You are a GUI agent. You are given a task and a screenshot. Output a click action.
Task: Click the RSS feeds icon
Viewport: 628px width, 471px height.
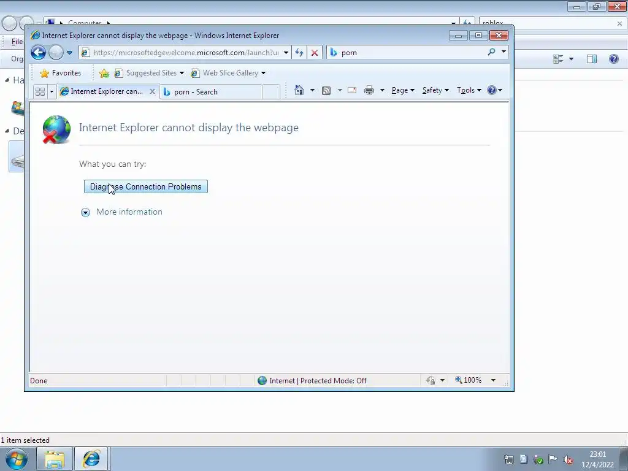pos(326,91)
